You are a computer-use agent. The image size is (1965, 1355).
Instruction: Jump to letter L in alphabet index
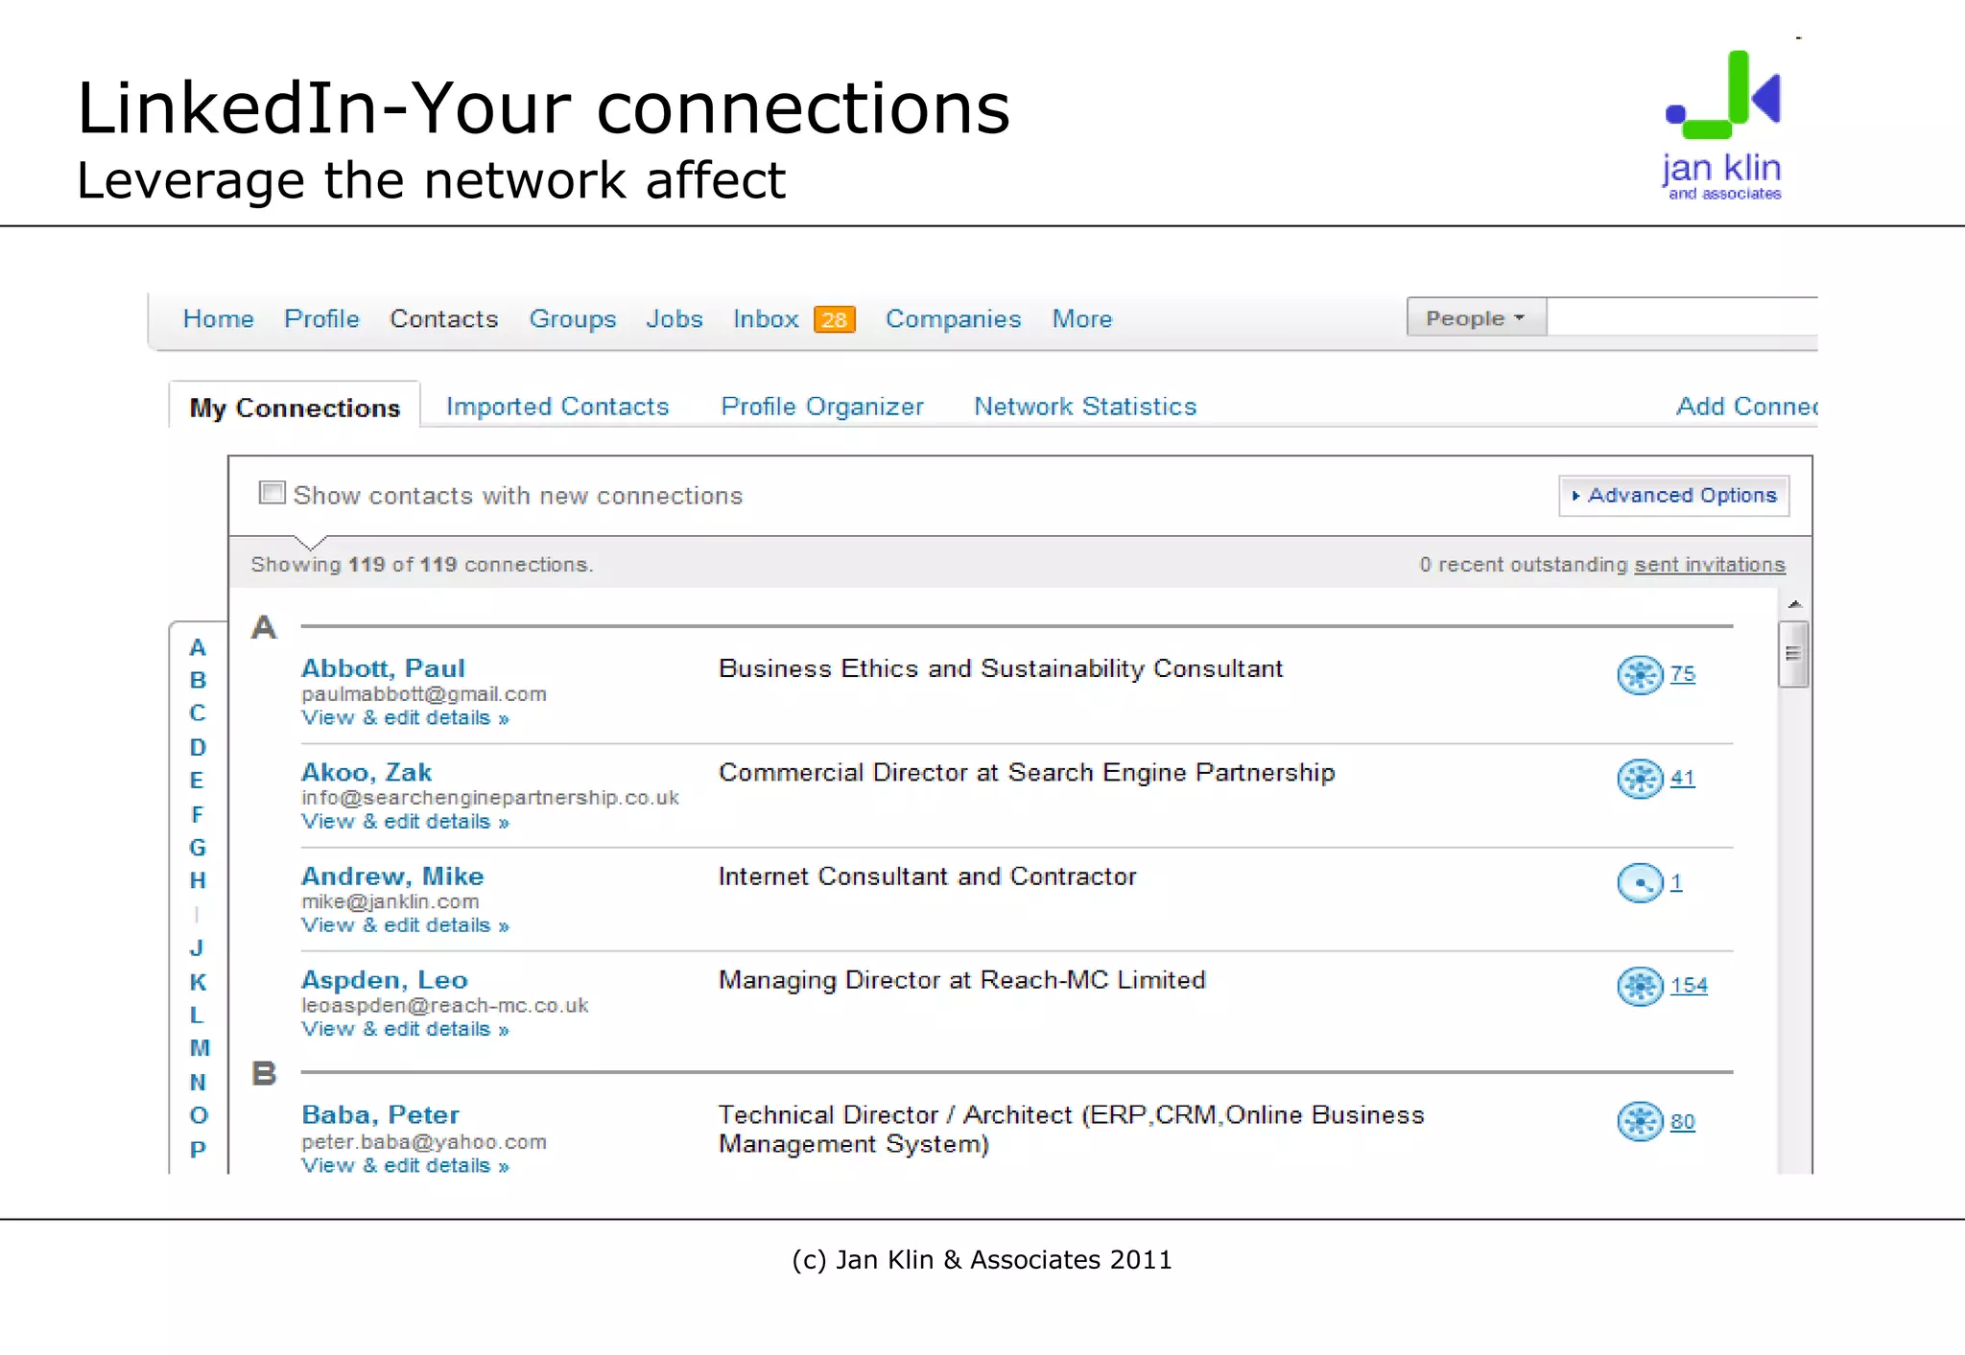[197, 1015]
